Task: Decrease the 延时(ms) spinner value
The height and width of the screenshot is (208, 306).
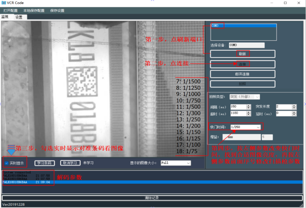Action: click(x=294, y=114)
